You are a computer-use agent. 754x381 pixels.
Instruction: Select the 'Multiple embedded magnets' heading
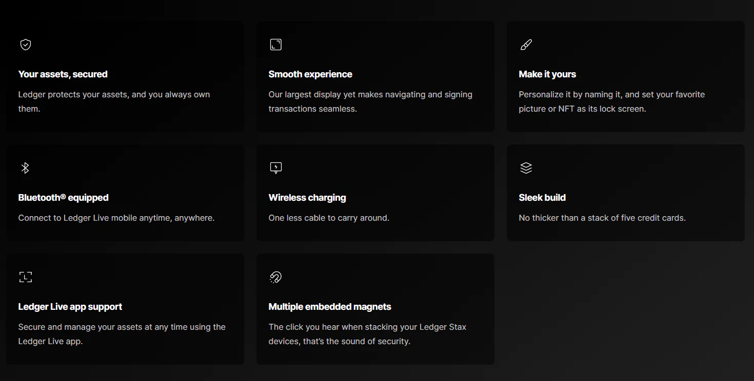click(330, 307)
